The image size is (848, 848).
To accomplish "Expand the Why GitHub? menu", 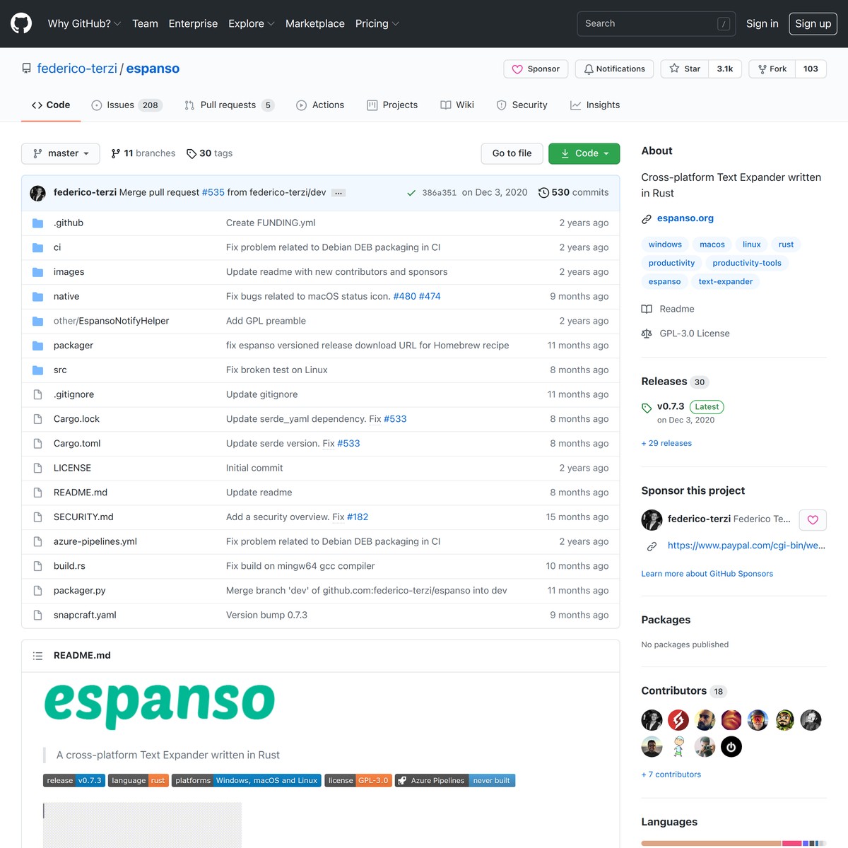I will pos(84,23).
